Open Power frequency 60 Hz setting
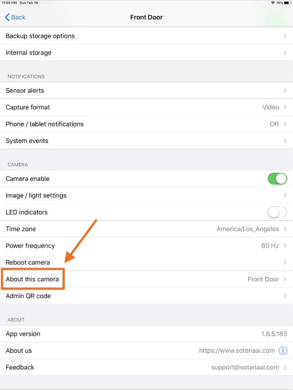Image resolution: width=293 pixels, height=390 pixels. (x=146, y=246)
